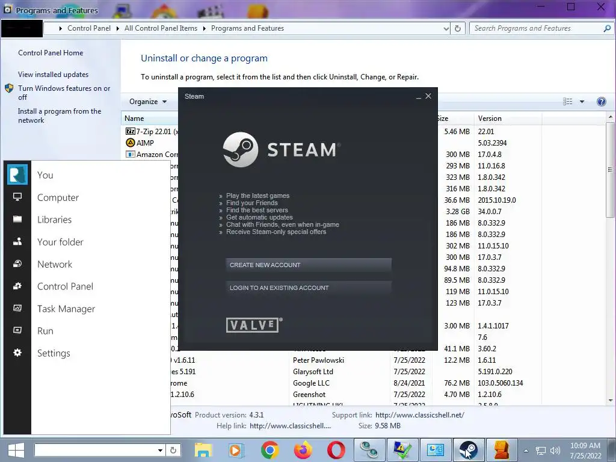Click the start menu search input box

96,450
